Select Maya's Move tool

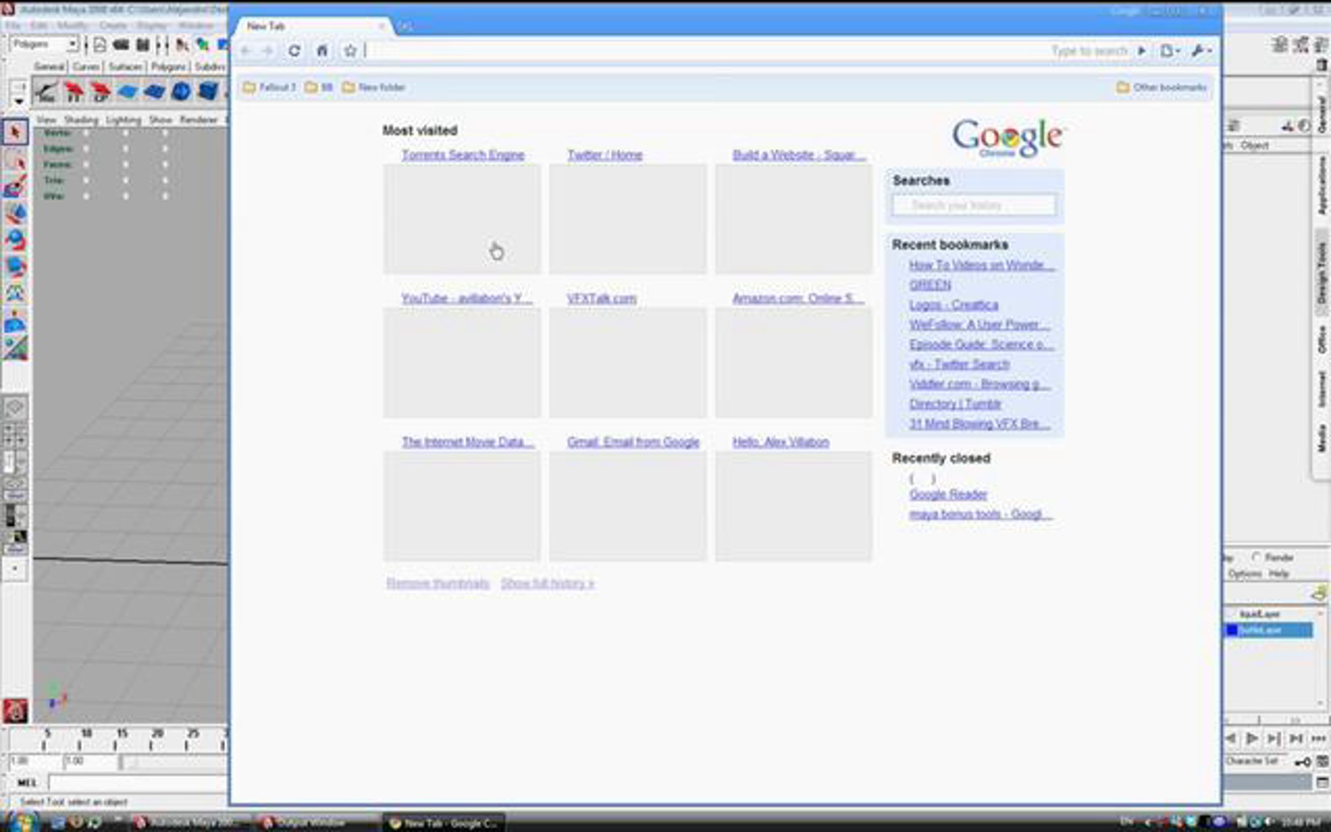[15, 214]
